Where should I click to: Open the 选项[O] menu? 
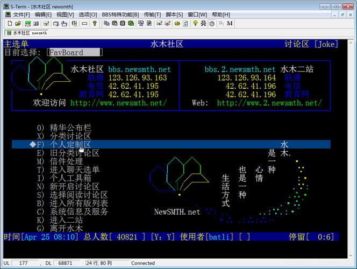tap(88, 15)
